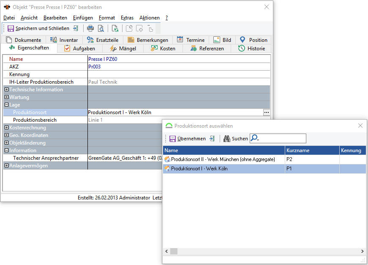Click the green icon in Produktionsort auswählen title
This screenshot has width=368, height=265.
[x=169, y=126]
